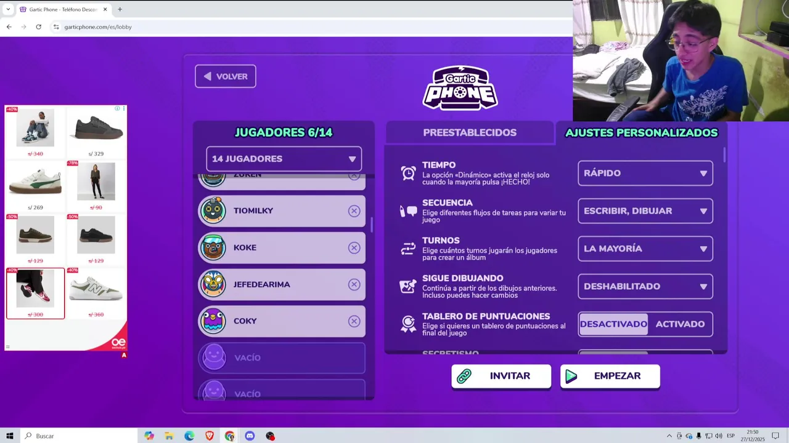789x443 pixels.
Task: Reload the page in the browser
Action: [x=38, y=27]
